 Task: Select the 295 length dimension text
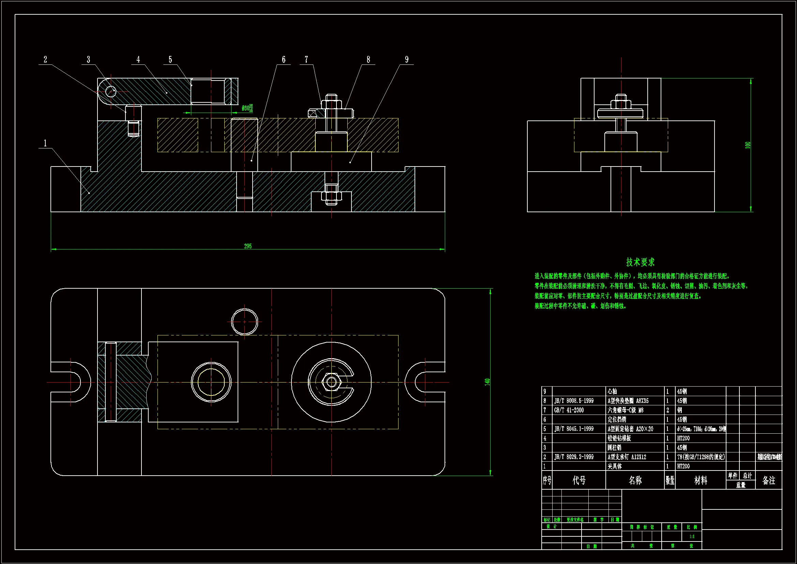pyautogui.click(x=248, y=246)
